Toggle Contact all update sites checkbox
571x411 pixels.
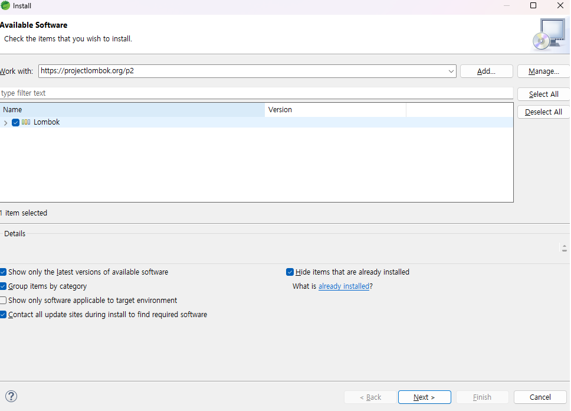click(4, 314)
